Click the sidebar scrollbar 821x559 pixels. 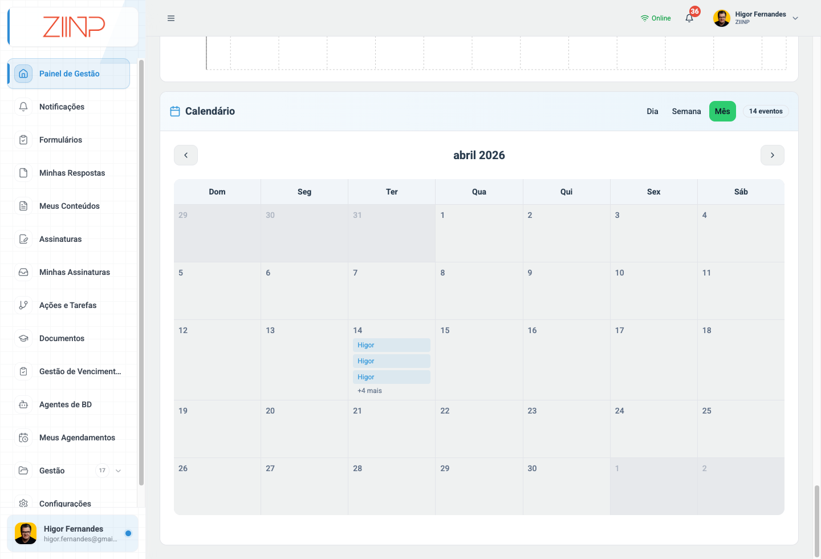coord(141,273)
